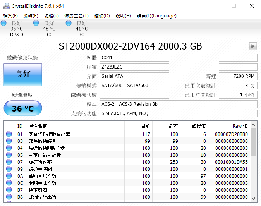This screenshot has width=261, height=206.
Task: Open the 檔案(F) menu
Action: pos(10,16)
